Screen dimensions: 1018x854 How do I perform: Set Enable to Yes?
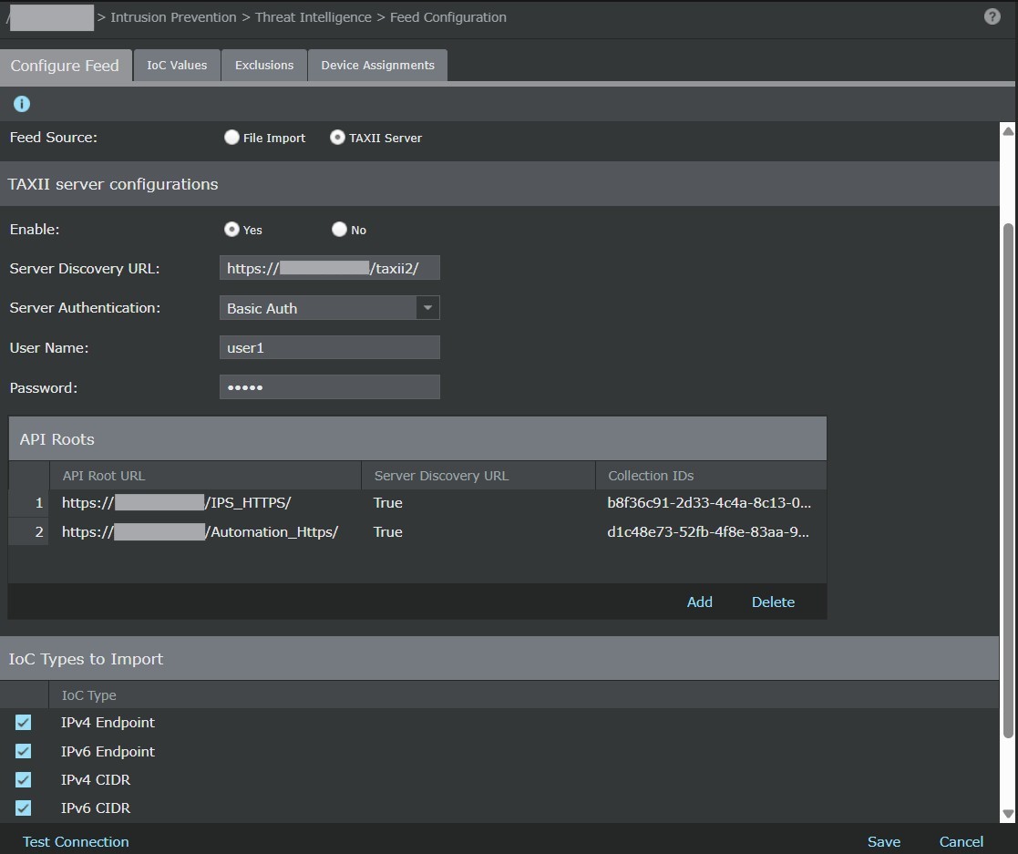[231, 230]
